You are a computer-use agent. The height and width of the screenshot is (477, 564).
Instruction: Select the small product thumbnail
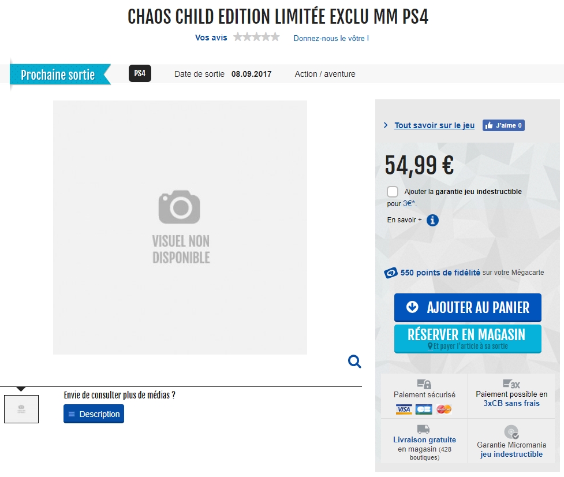(21, 409)
